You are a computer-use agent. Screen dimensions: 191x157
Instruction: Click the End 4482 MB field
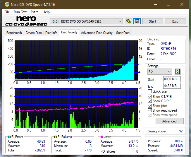(172, 86)
